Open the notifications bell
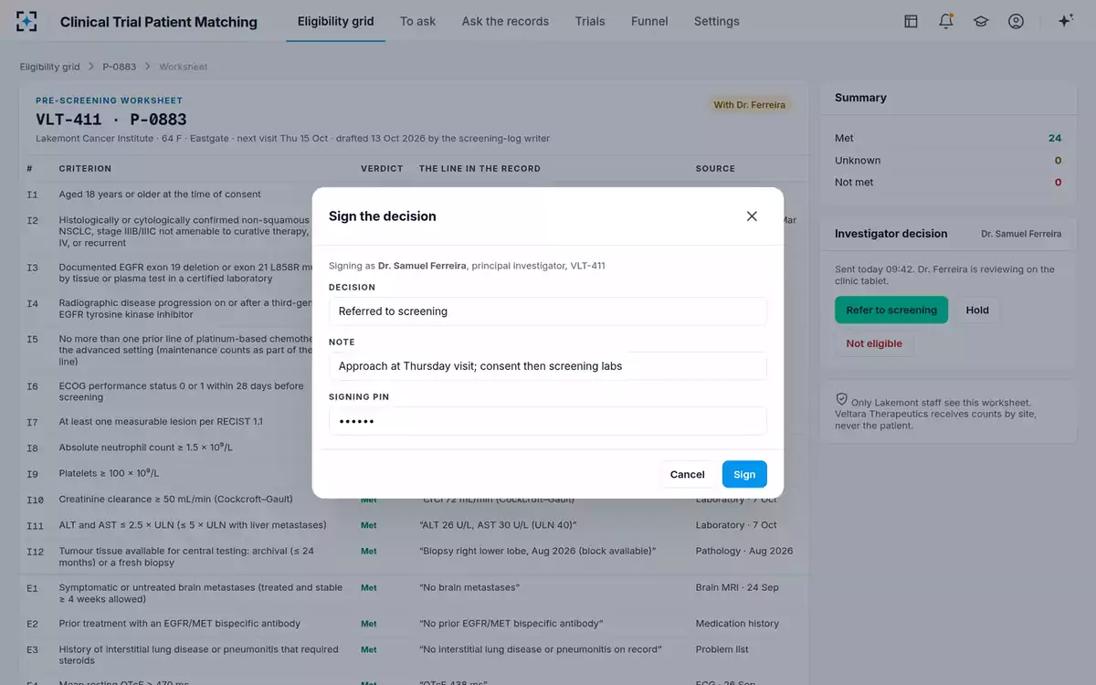 click(x=946, y=21)
